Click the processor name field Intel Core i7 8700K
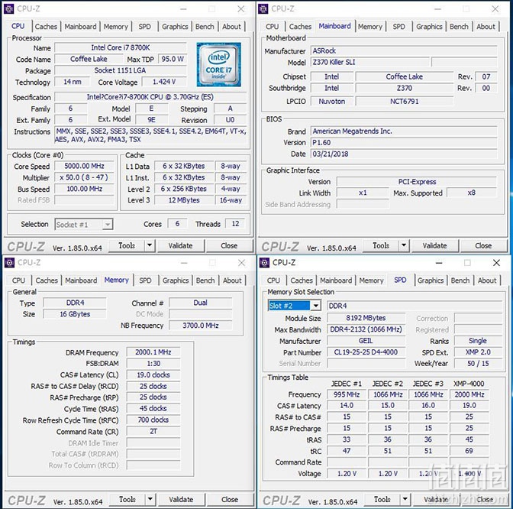Screen dimensions: 513x509 point(121,48)
